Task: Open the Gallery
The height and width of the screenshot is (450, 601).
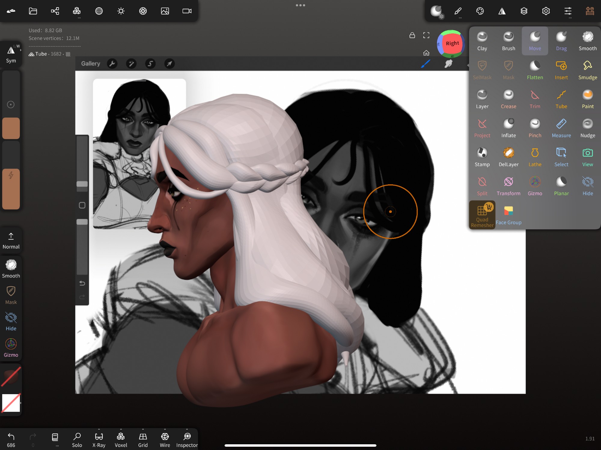Action: 90,64
